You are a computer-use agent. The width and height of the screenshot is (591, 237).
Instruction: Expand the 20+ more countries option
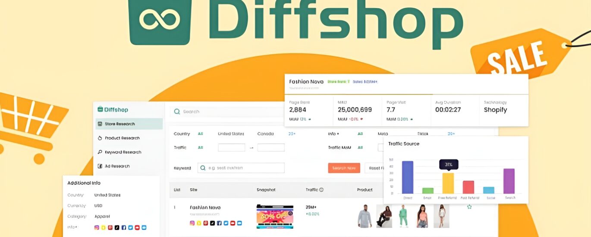click(292, 134)
